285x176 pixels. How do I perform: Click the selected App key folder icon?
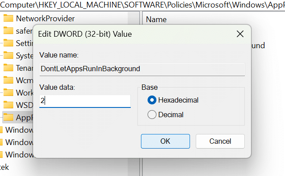click(8, 117)
